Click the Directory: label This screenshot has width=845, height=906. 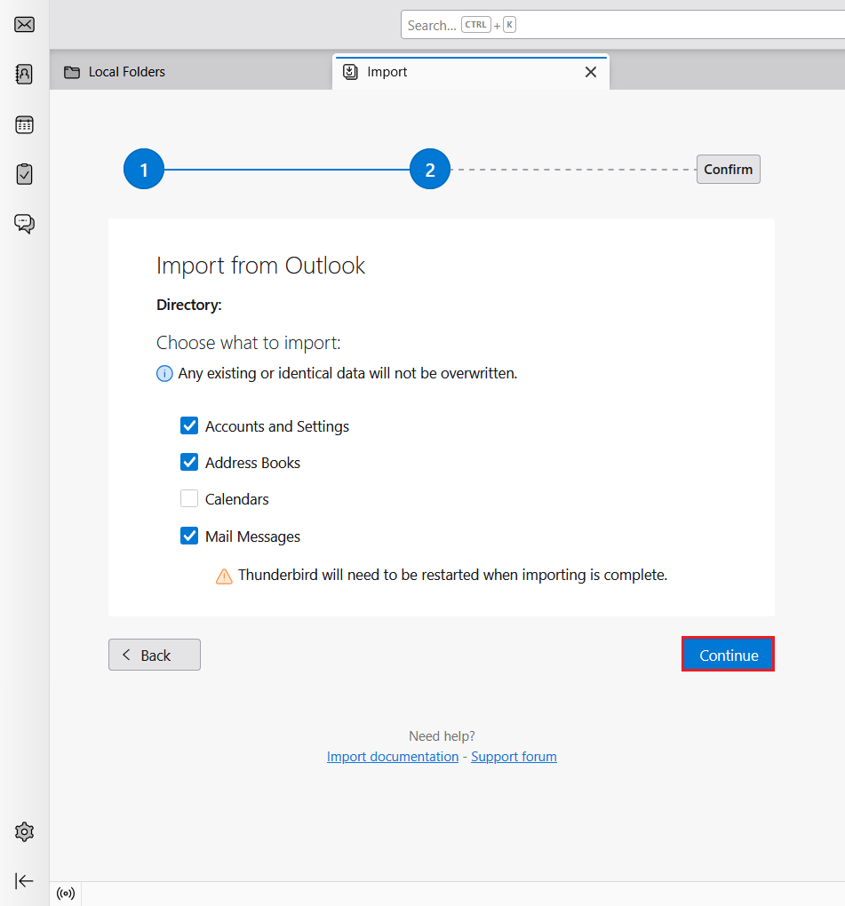click(189, 305)
